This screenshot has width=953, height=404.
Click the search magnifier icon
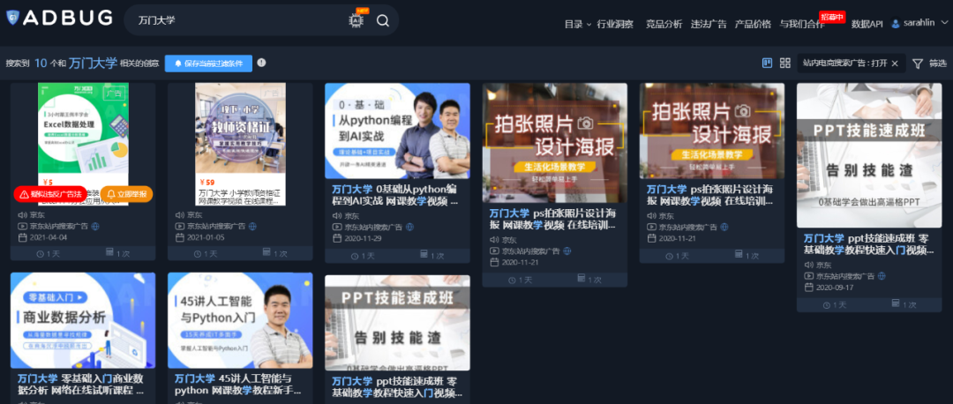click(x=382, y=20)
